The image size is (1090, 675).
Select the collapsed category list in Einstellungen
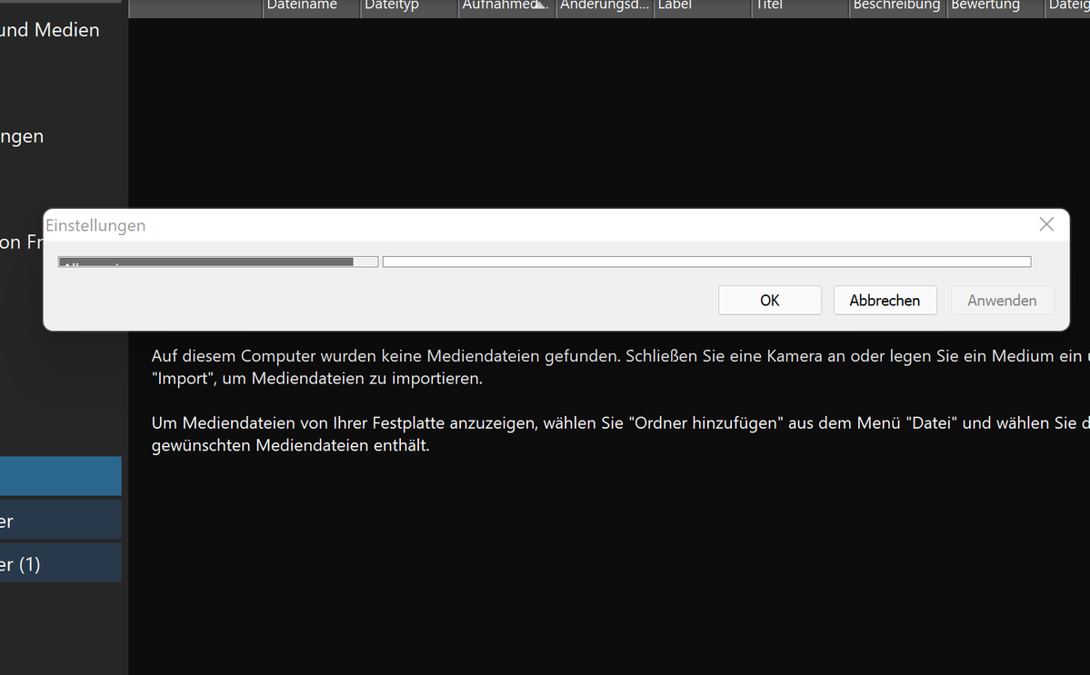(217, 262)
